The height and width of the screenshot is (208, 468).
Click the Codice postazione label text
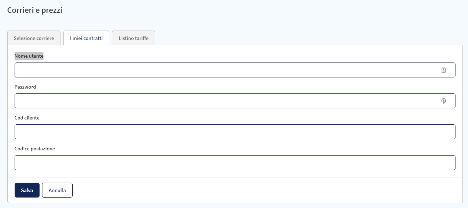coord(35,149)
